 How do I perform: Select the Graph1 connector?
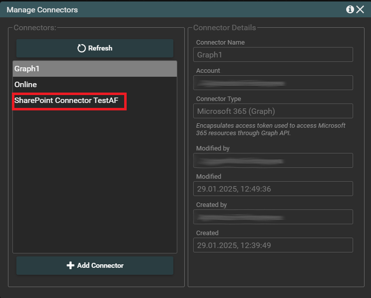pyautogui.click(x=94, y=69)
